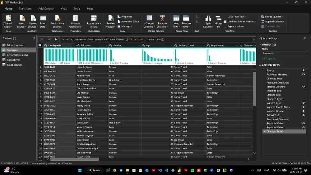Open the Gender column filter dropdown

[139, 45]
